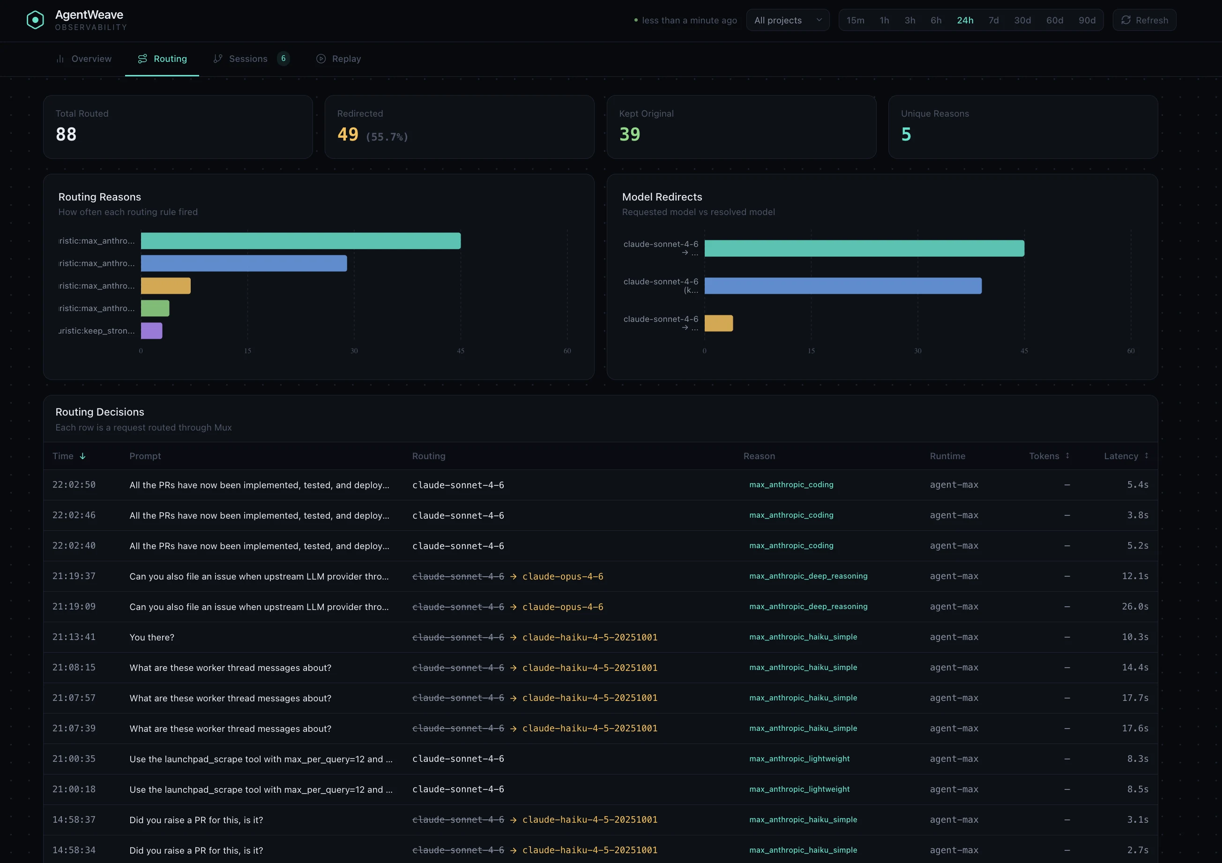Click the 21:00:35 launchpad_scrape prompt
1222x863 pixels.
coord(261,759)
